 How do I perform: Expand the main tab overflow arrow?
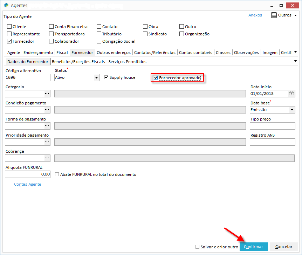click(x=295, y=52)
